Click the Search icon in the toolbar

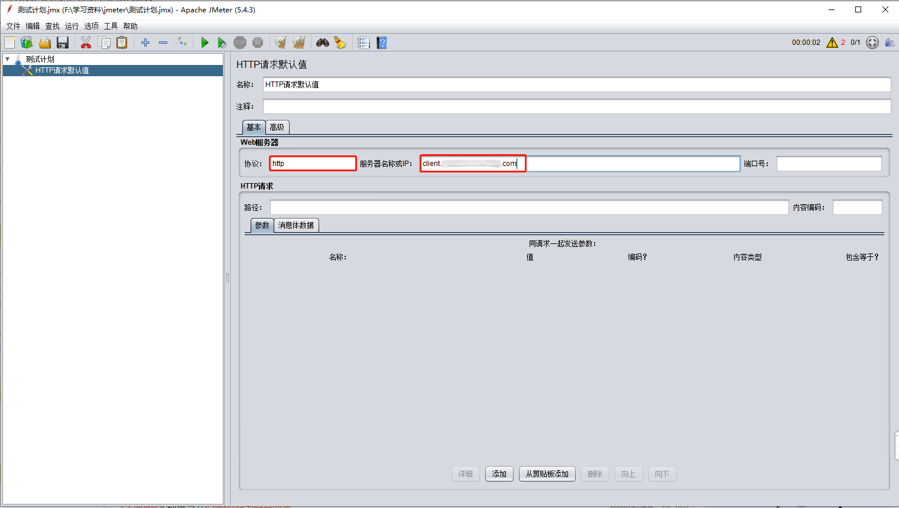[322, 42]
